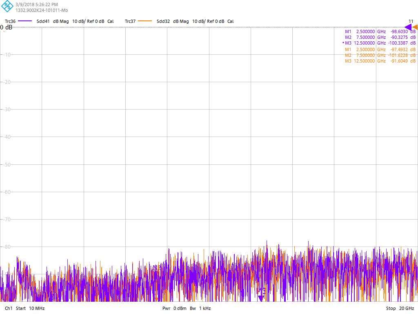Click the Ch1 channel label
This screenshot has height=314, width=418.
(9, 308)
